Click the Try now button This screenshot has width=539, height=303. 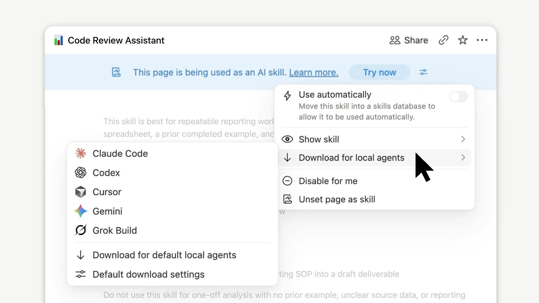[x=379, y=72]
